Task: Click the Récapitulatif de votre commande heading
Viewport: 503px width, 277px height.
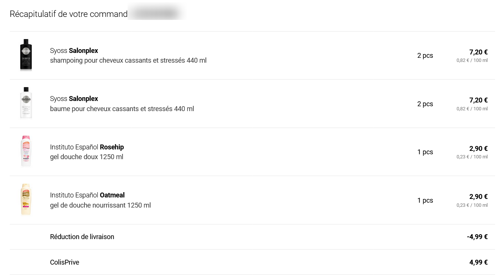Action: coord(69,14)
